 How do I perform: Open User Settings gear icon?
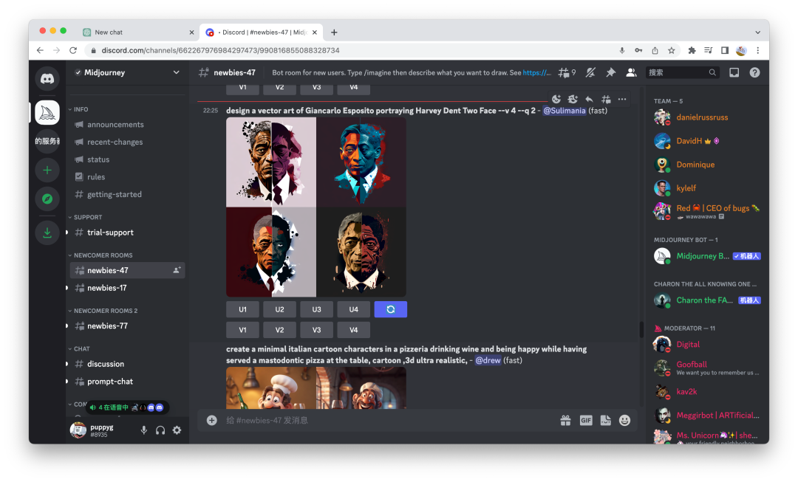[x=177, y=430]
